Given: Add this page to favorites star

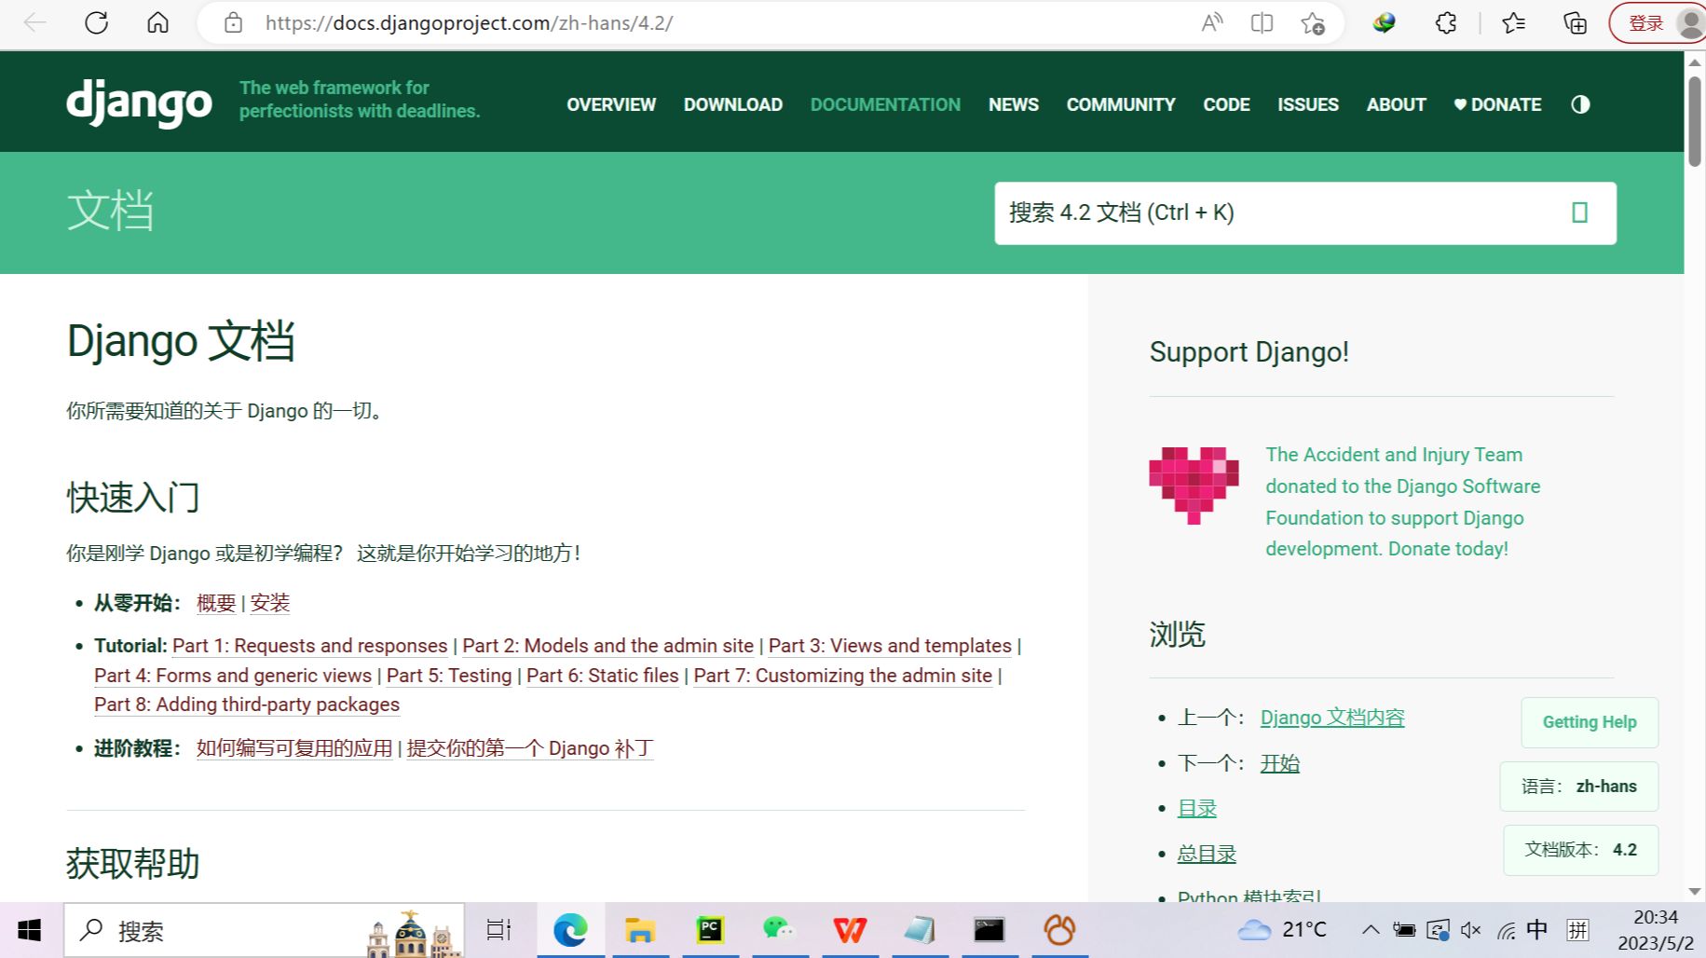Looking at the screenshot, I should pyautogui.click(x=1313, y=22).
